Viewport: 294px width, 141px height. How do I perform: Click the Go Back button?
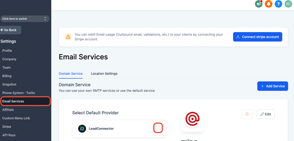[10, 30]
